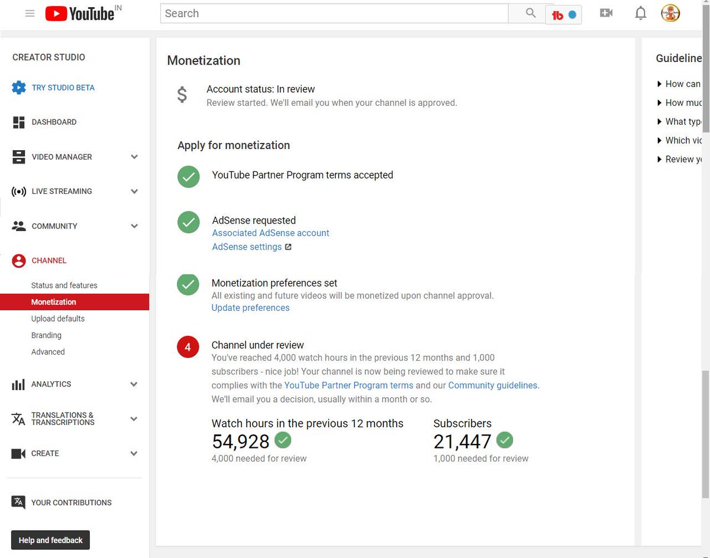This screenshot has width=710, height=558.
Task: Expand the 'What typ' guideline triangle
Action: pos(660,122)
